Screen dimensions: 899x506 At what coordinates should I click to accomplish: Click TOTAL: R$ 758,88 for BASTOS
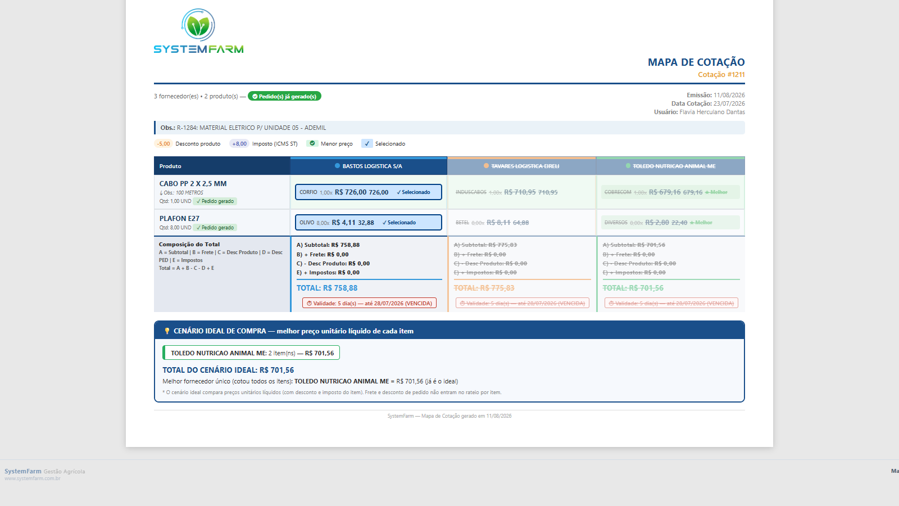point(327,288)
